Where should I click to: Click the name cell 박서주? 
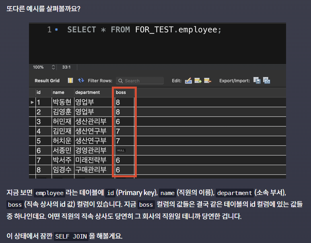pyautogui.click(x=62, y=160)
